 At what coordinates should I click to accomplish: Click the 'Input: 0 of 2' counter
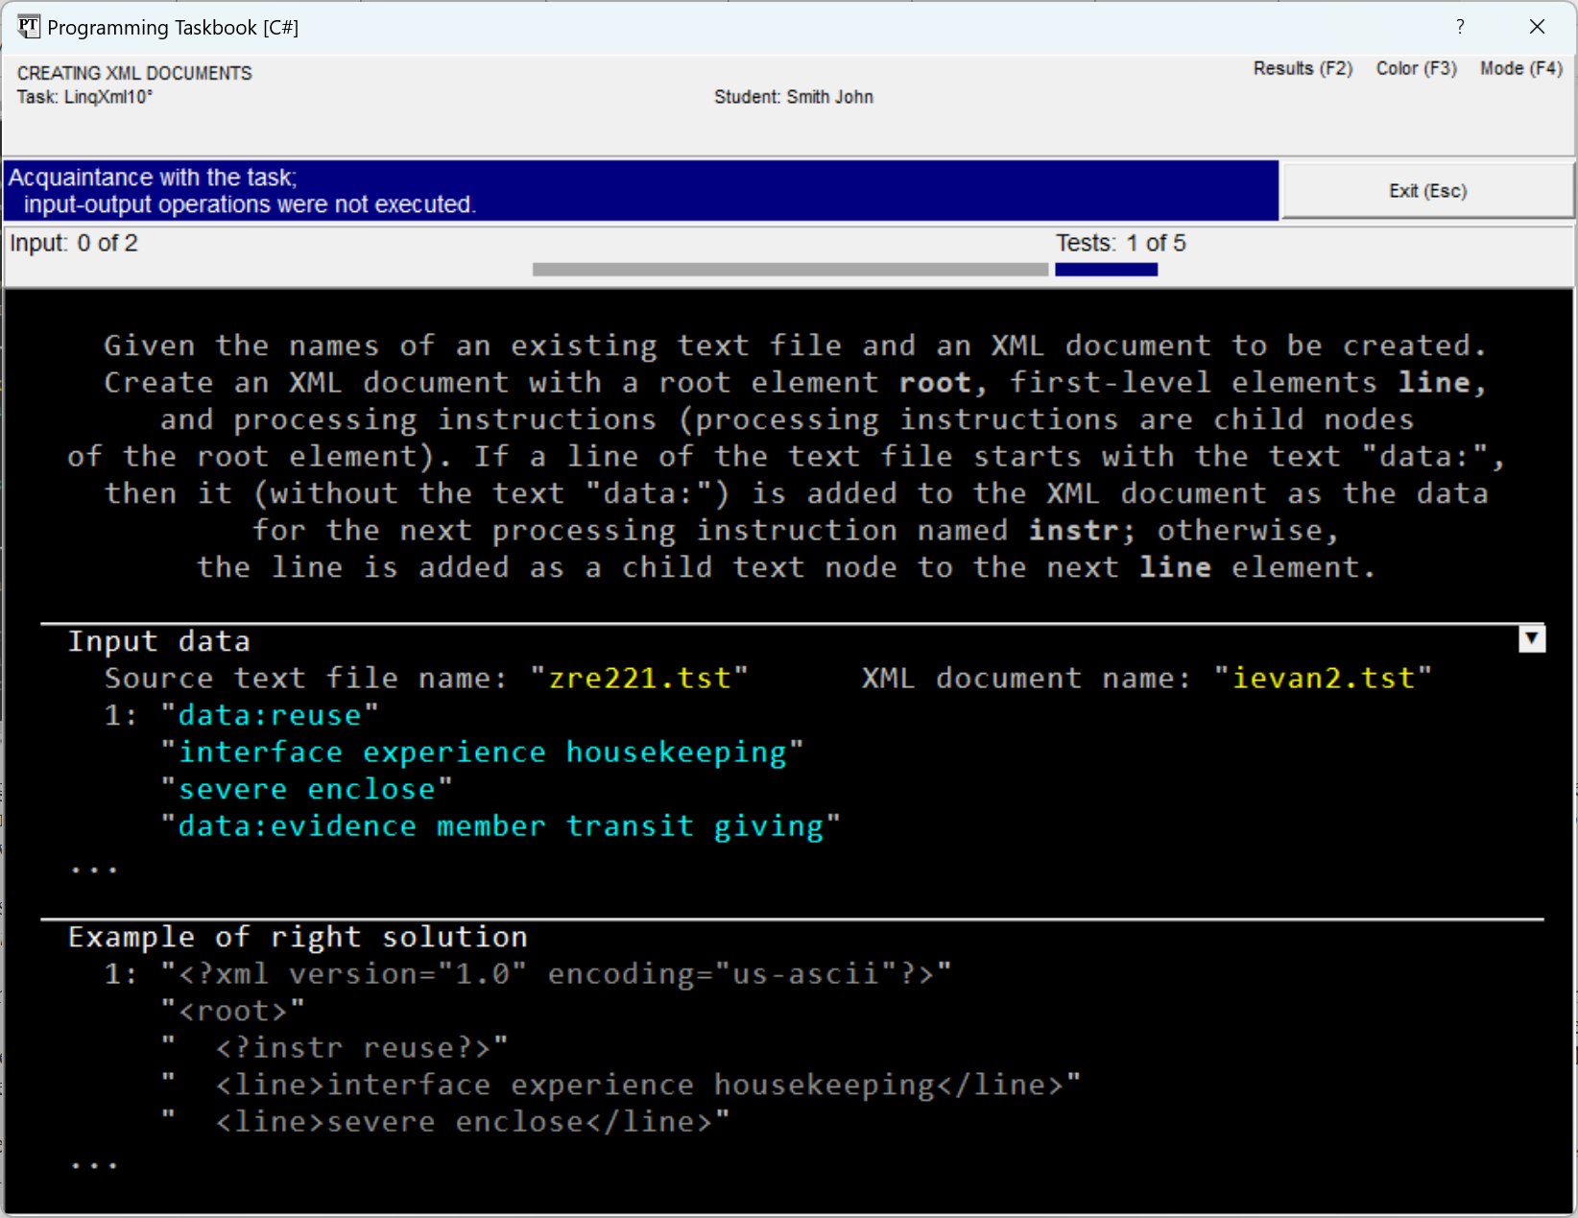[74, 244]
